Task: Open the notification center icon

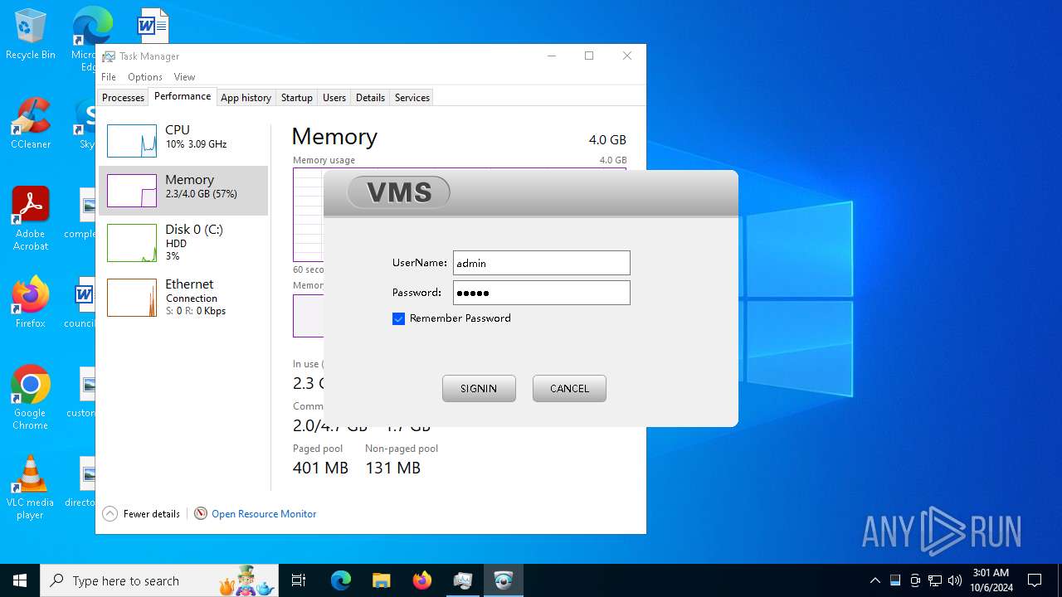Action: click(x=1035, y=580)
